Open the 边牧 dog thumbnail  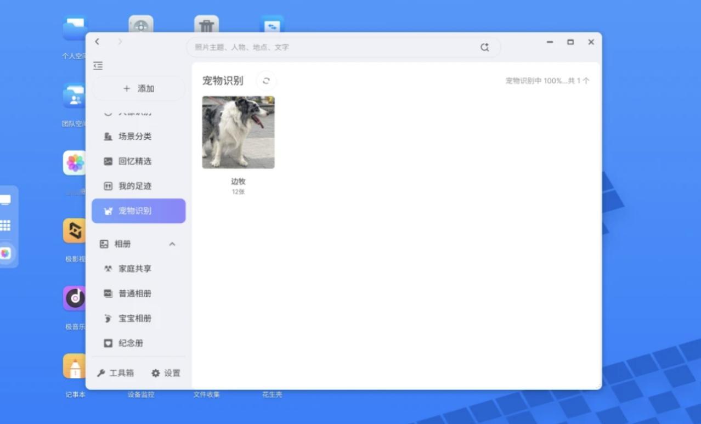coord(238,132)
